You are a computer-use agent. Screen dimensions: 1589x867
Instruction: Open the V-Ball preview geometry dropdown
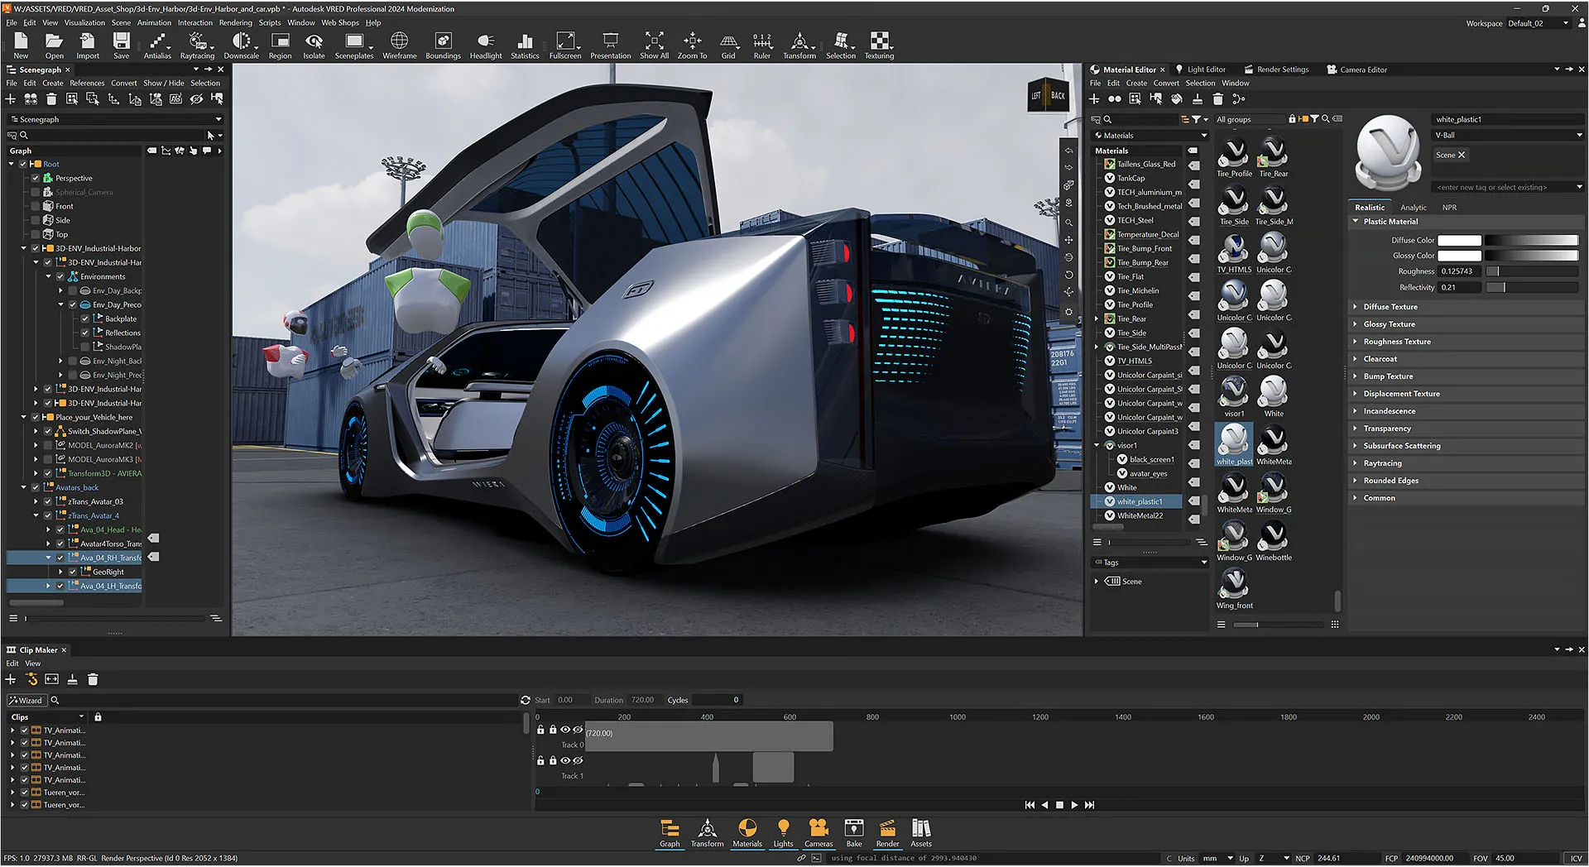click(x=1507, y=135)
